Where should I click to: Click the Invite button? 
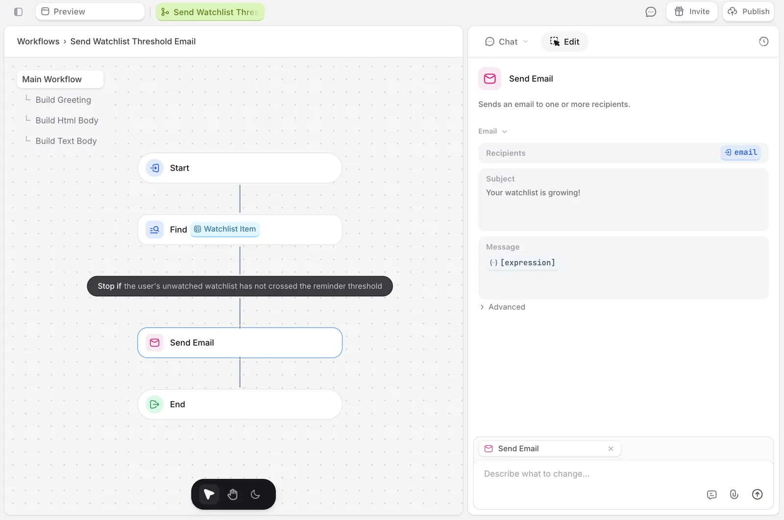[x=692, y=11]
